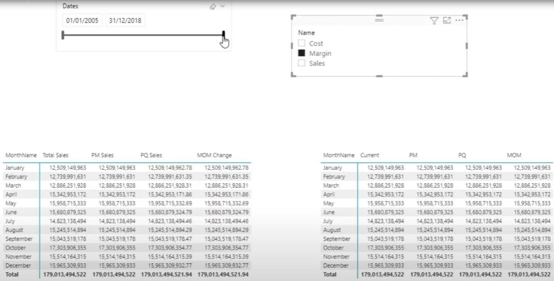The height and width of the screenshot is (281, 554).
Task: Sort by PQ Sales column header
Action: [x=151, y=155]
